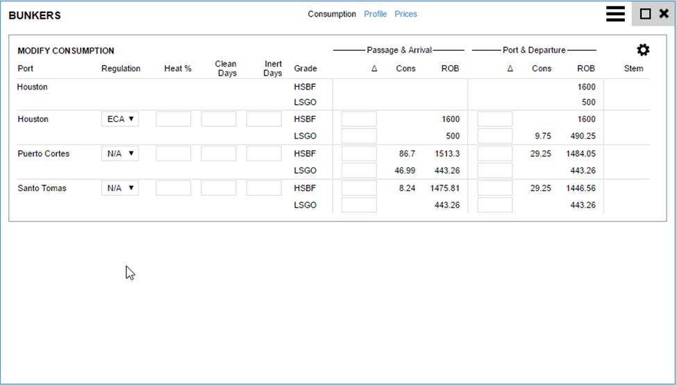Click Puerto Cortes LSGO passage delta field
677x386 pixels.
click(359, 170)
